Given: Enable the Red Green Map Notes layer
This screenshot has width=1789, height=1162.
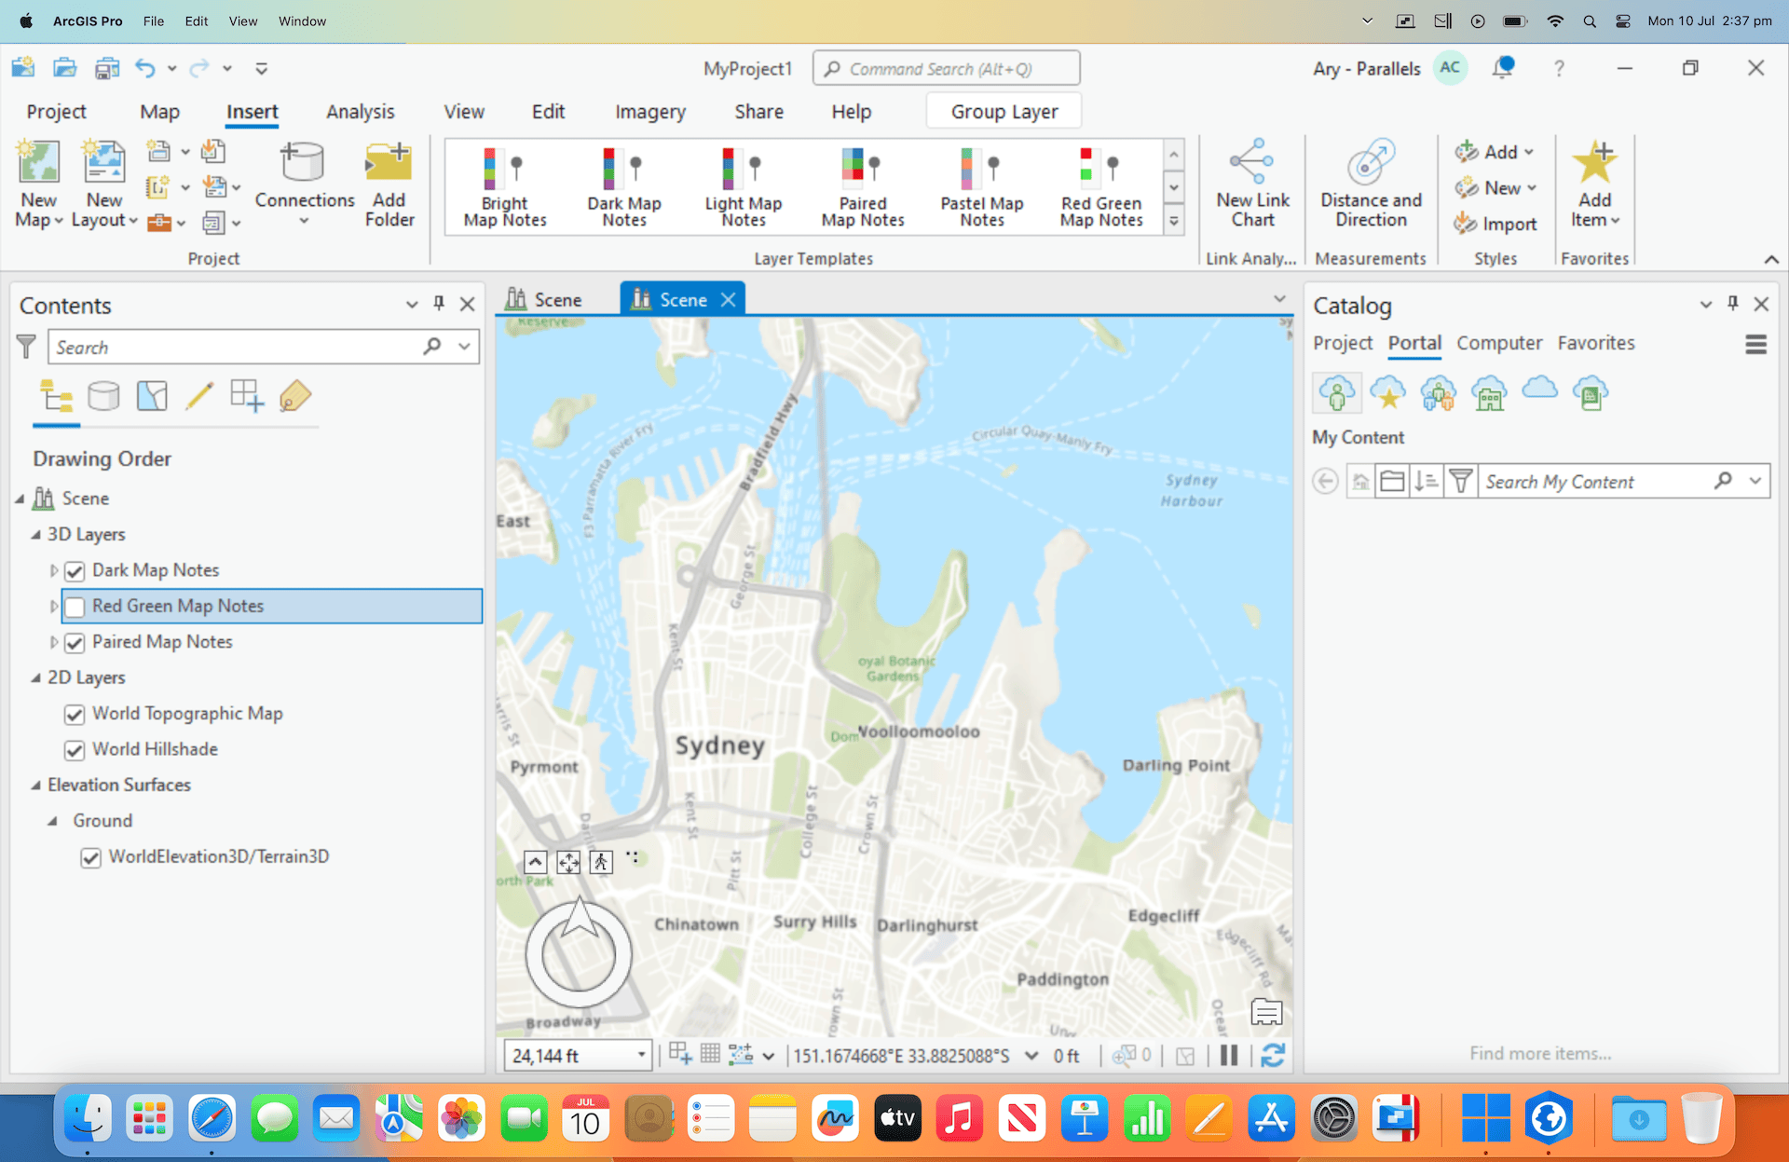Looking at the screenshot, I should [x=75, y=606].
